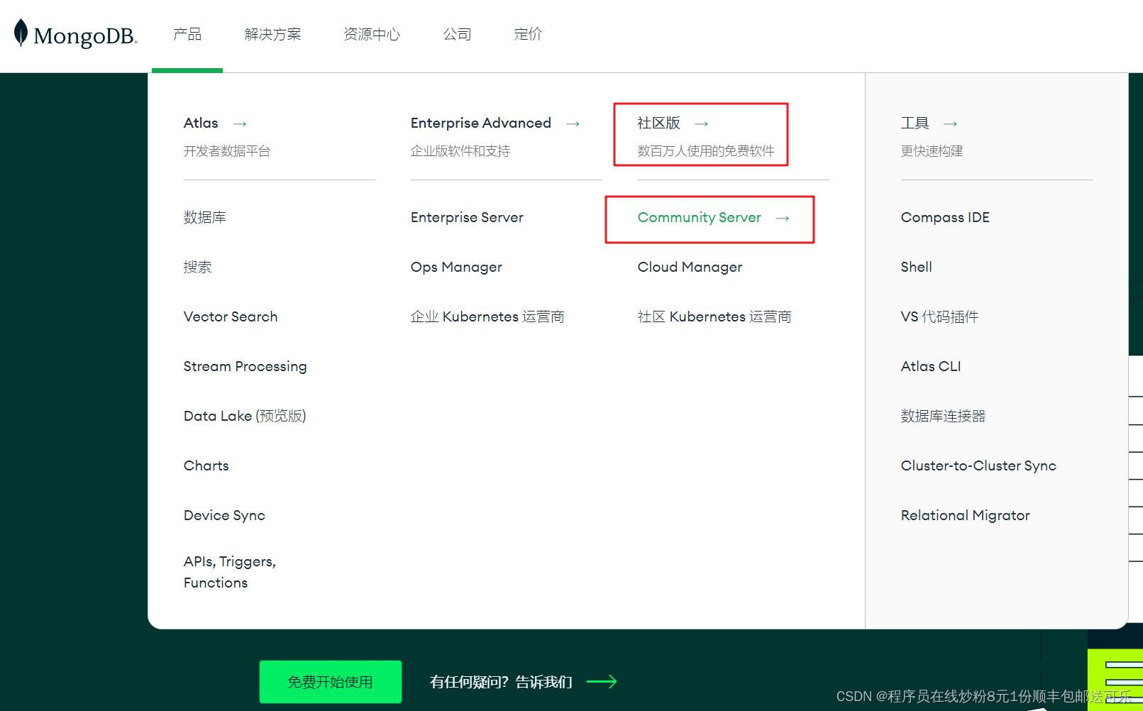Viewport: 1143px width, 711px height.
Task: Click the arrow after 告诉我们
Action: [x=602, y=682]
